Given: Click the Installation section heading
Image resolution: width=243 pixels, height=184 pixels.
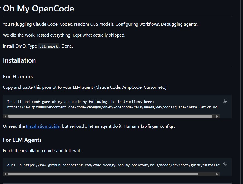Looking at the screenshot, I should pos(19,60).
